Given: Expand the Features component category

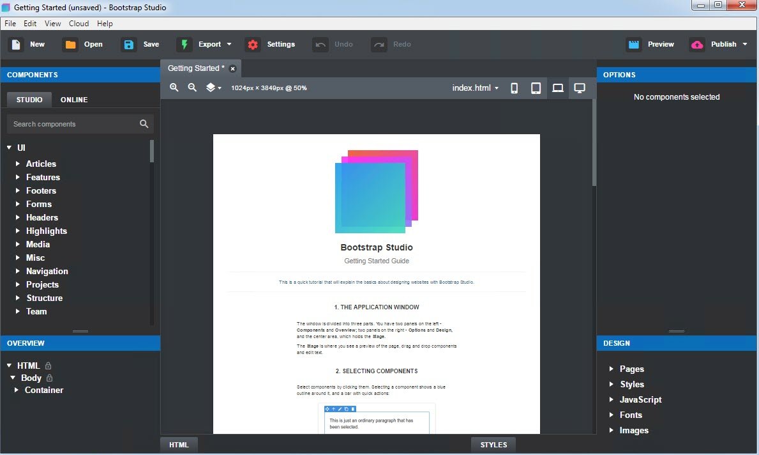Looking at the screenshot, I should (18, 178).
